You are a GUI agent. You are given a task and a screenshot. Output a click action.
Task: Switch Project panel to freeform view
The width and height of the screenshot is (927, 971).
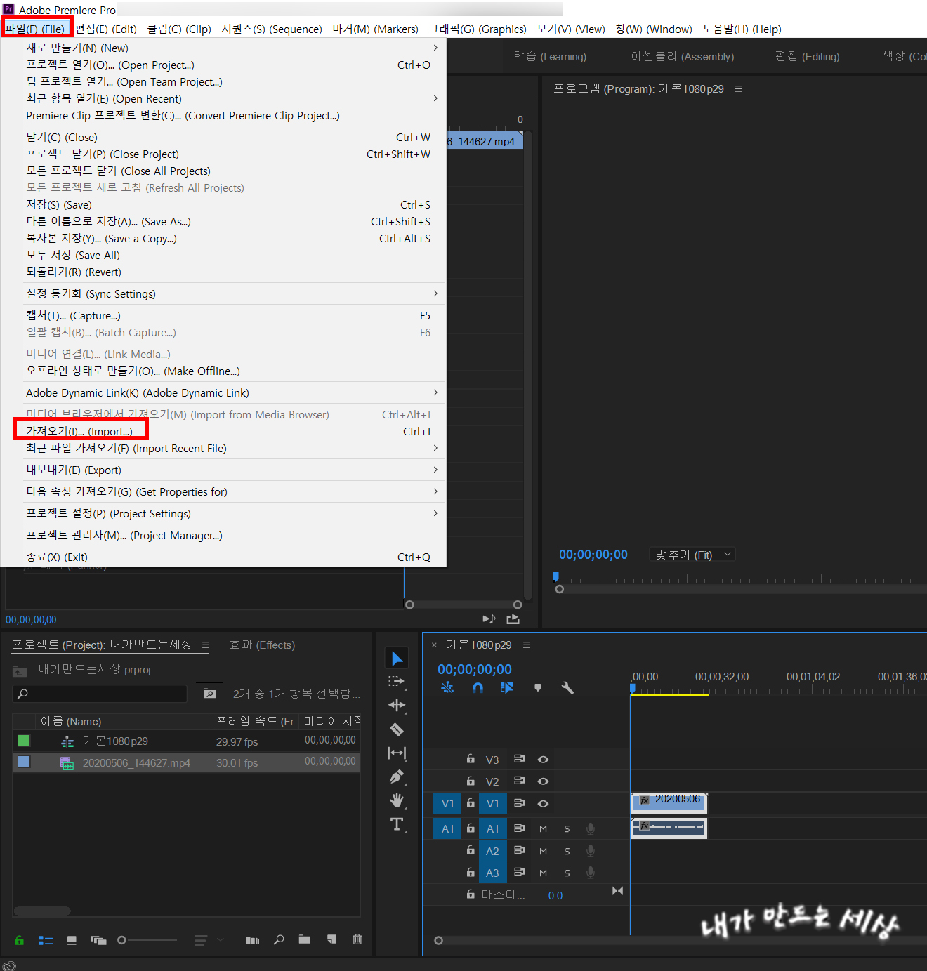(98, 940)
